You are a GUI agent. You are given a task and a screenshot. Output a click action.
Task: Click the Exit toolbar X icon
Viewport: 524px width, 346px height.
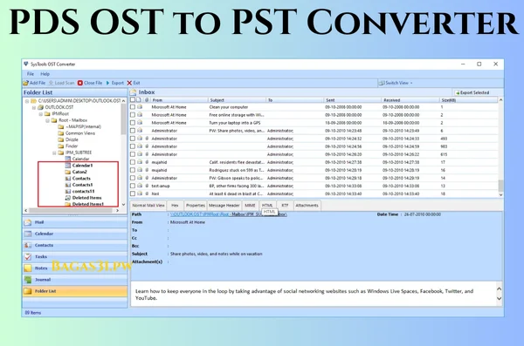tap(129, 83)
